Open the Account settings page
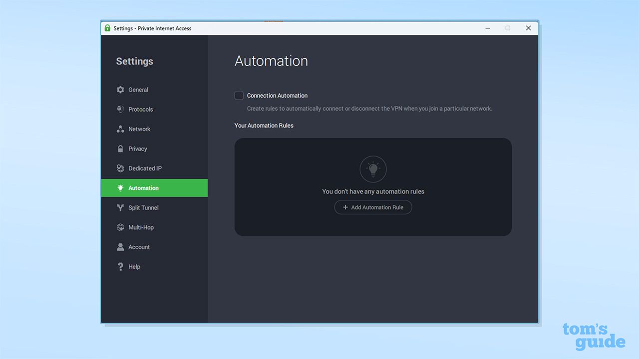 click(x=154, y=247)
